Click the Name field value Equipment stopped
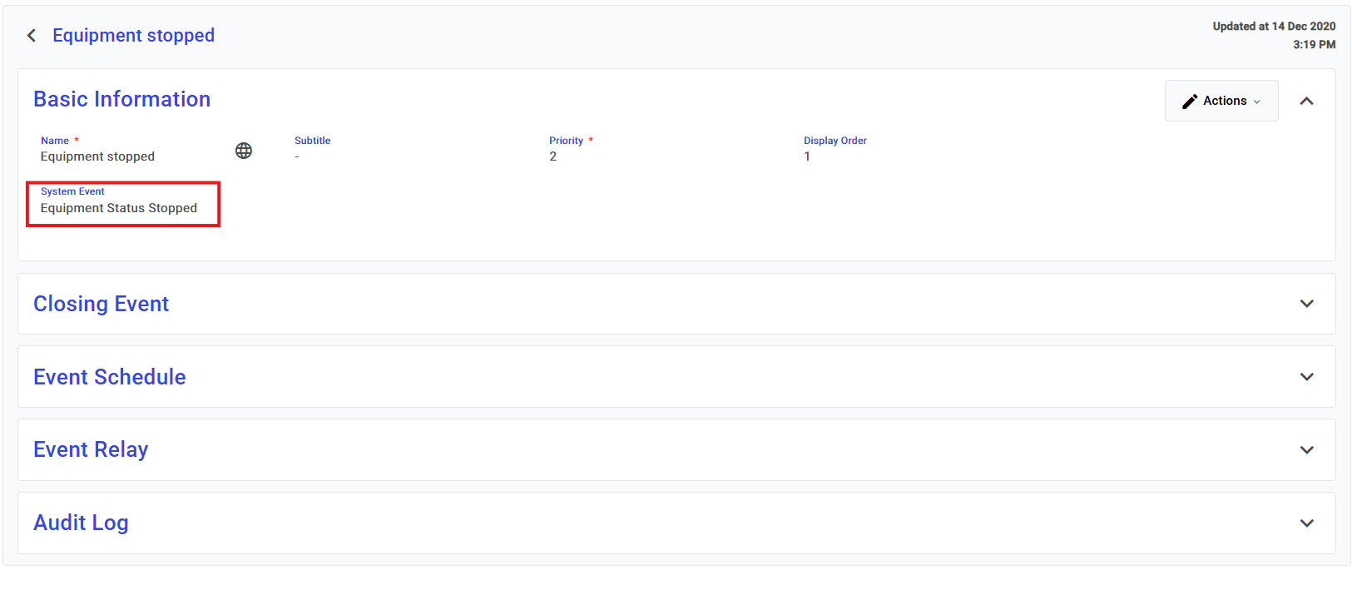The image size is (1352, 590). 97,156
